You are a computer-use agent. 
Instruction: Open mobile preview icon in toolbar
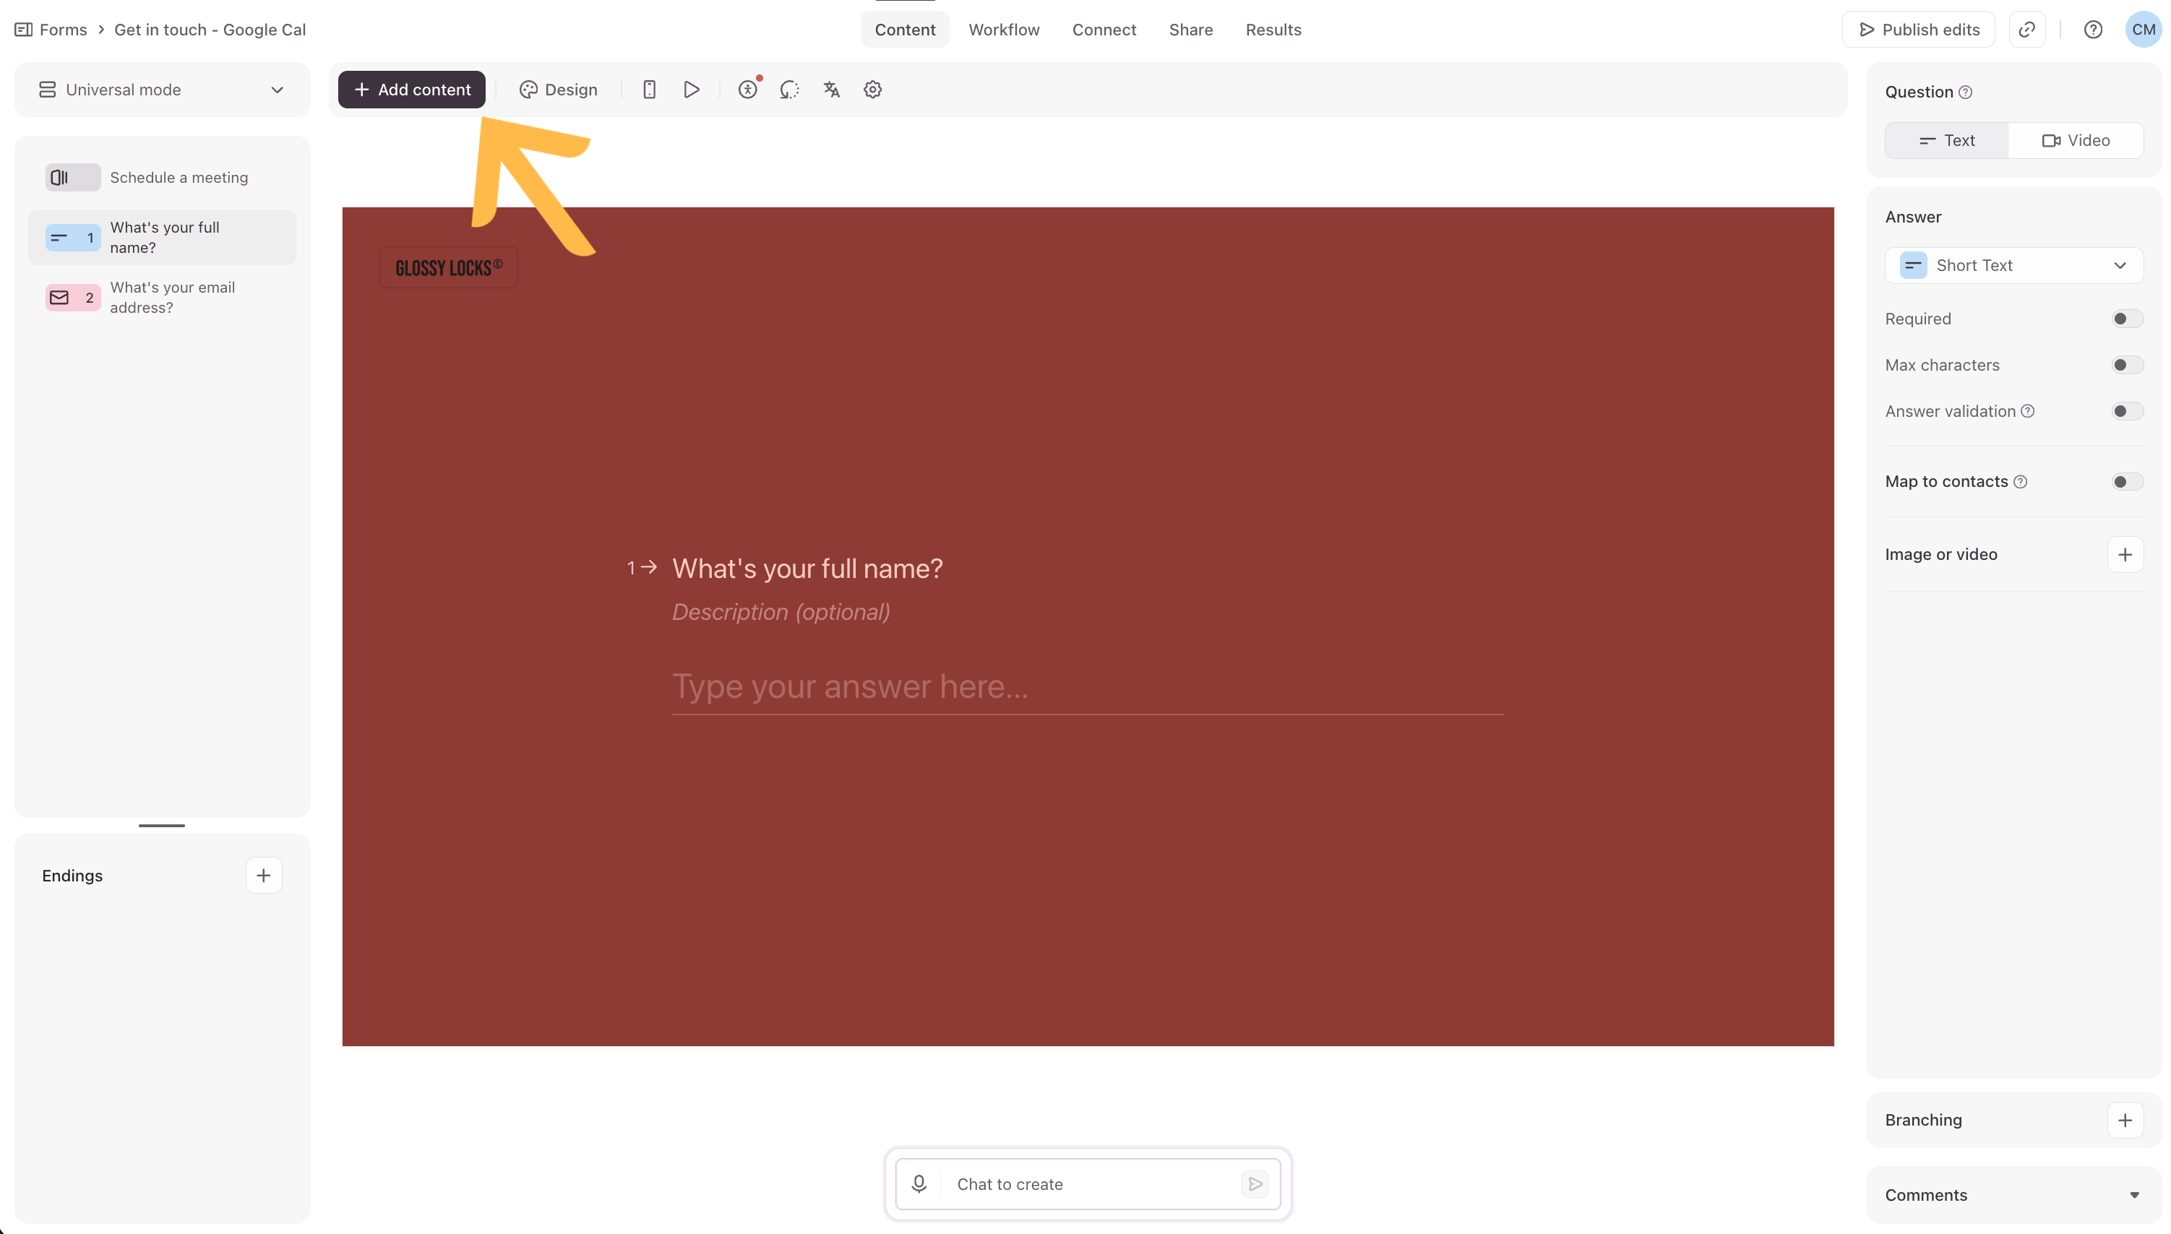pyautogui.click(x=648, y=90)
